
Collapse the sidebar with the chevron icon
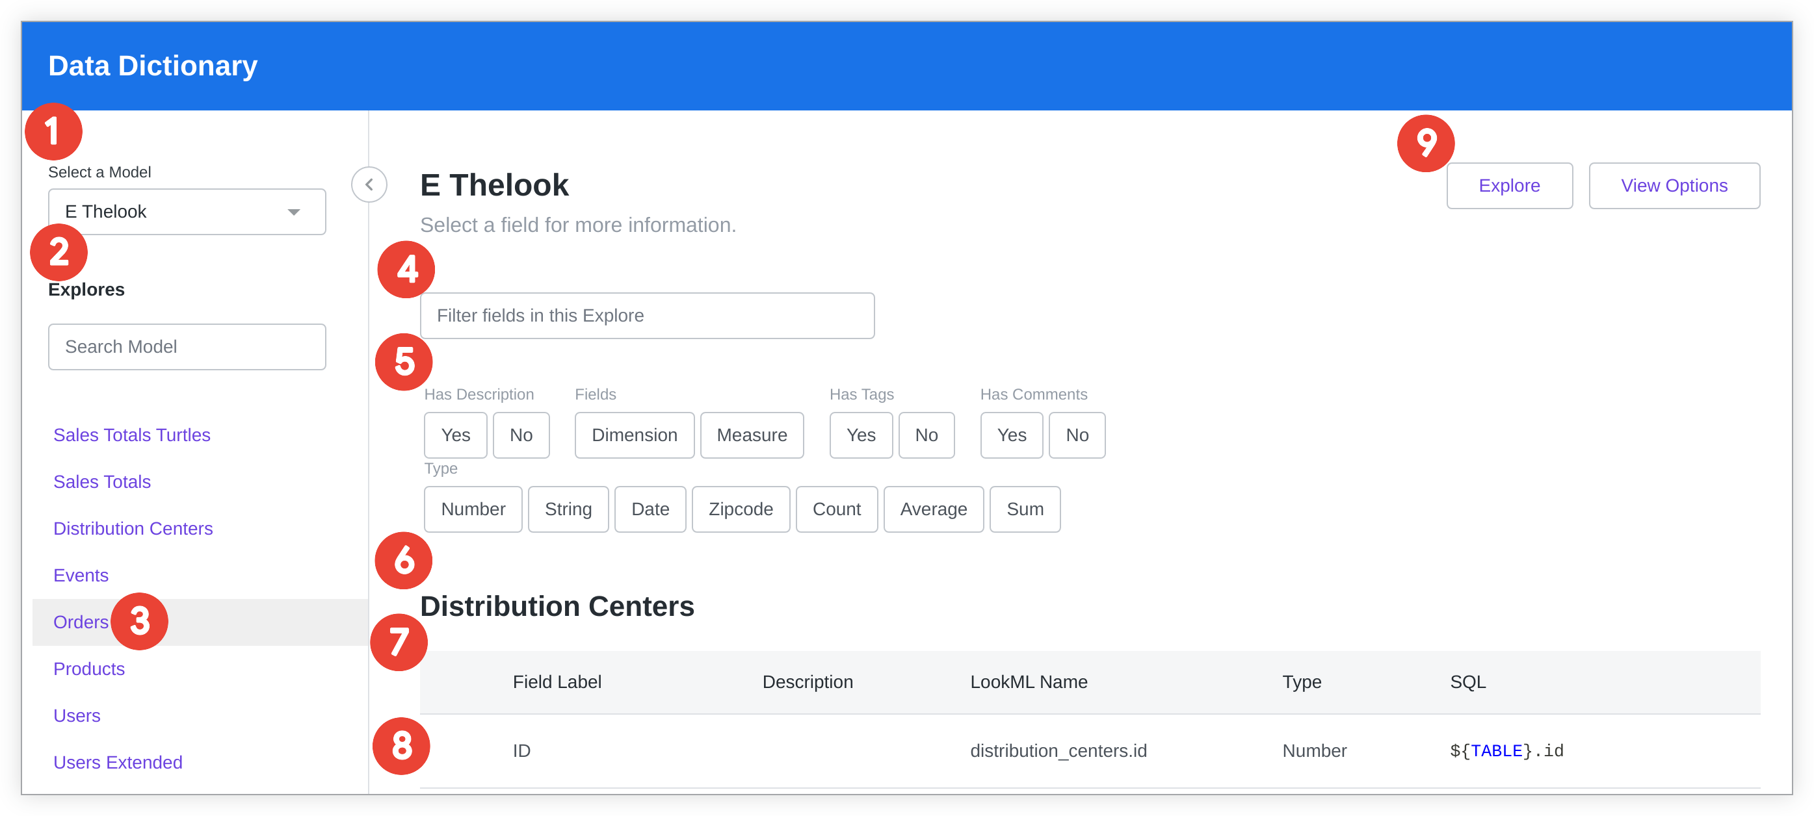click(x=369, y=185)
